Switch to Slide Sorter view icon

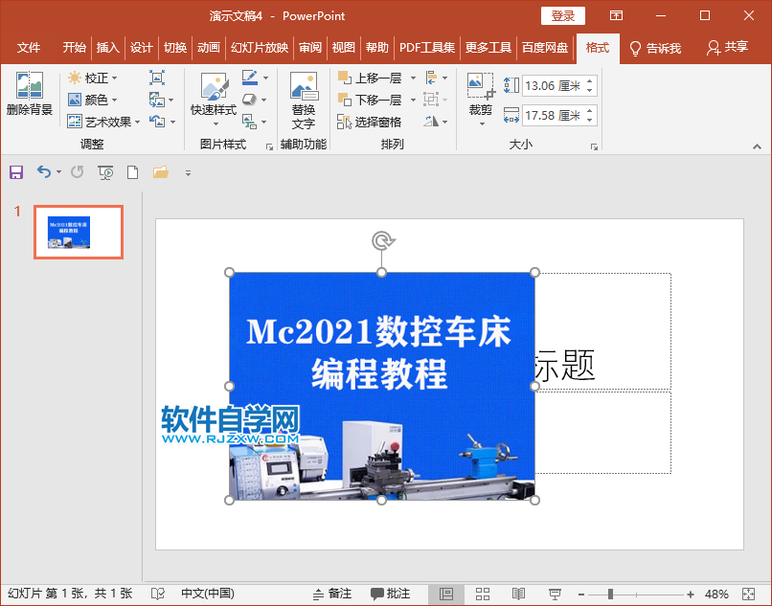click(x=483, y=593)
